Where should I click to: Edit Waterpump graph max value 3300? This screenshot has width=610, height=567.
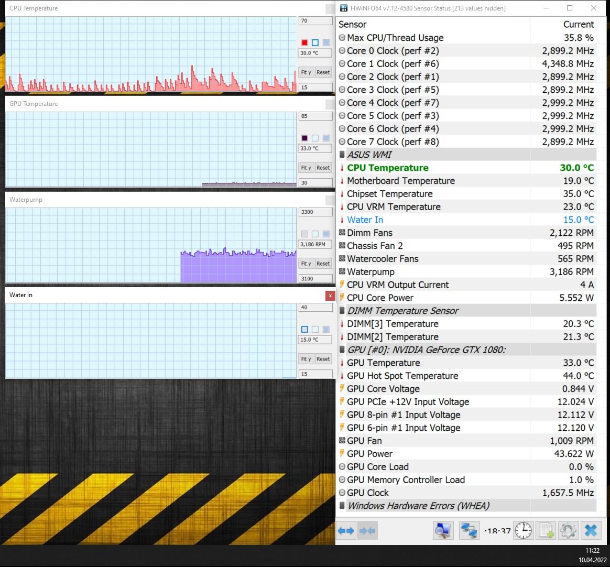tap(315, 212)
